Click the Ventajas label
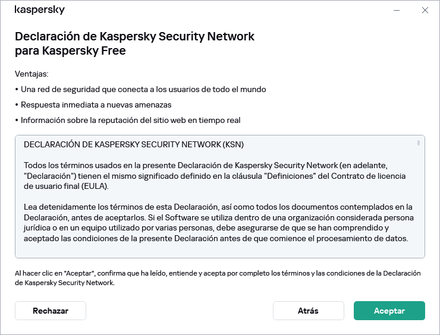This screenshot has width=440, height=335. click(x=32, y=74)
